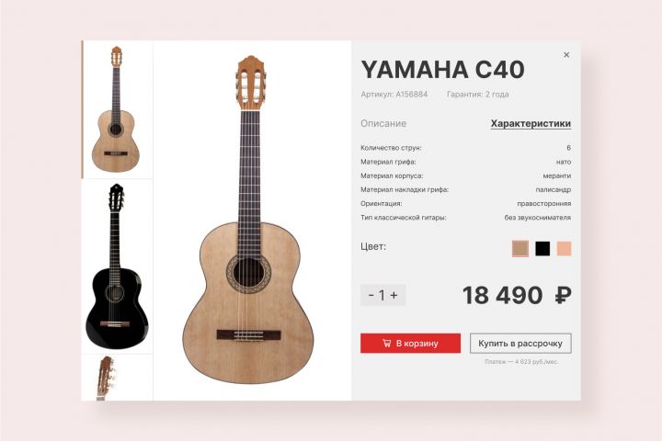The width and height of the screenshot is (662, 441).
Task: Switch to the Описание tab
Action: (383, 124)
